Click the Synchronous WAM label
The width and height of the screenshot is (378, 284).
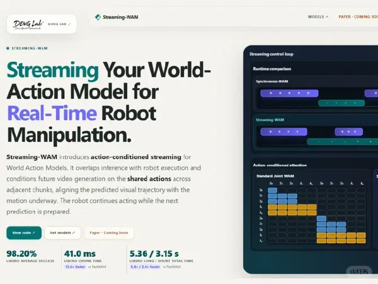point(272,81)
